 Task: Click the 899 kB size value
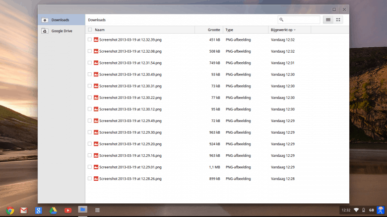point(215,179)
